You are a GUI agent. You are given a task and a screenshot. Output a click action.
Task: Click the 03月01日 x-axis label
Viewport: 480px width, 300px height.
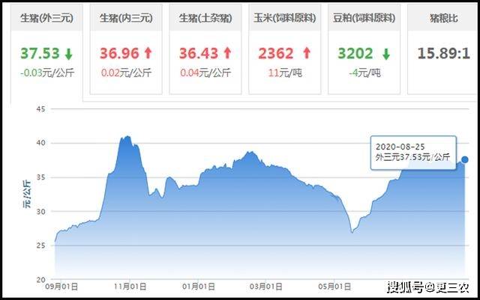[265, 287]
